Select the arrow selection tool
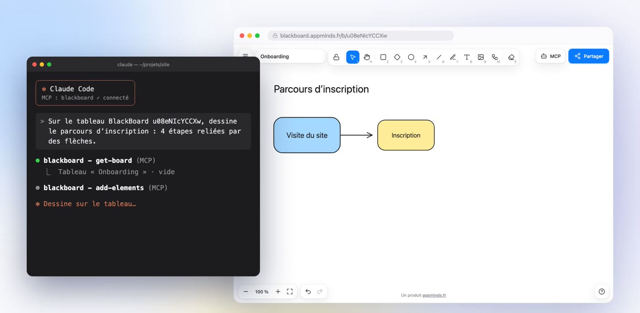Viewport: 640px width, 313px height. click(x=352, y=57)
